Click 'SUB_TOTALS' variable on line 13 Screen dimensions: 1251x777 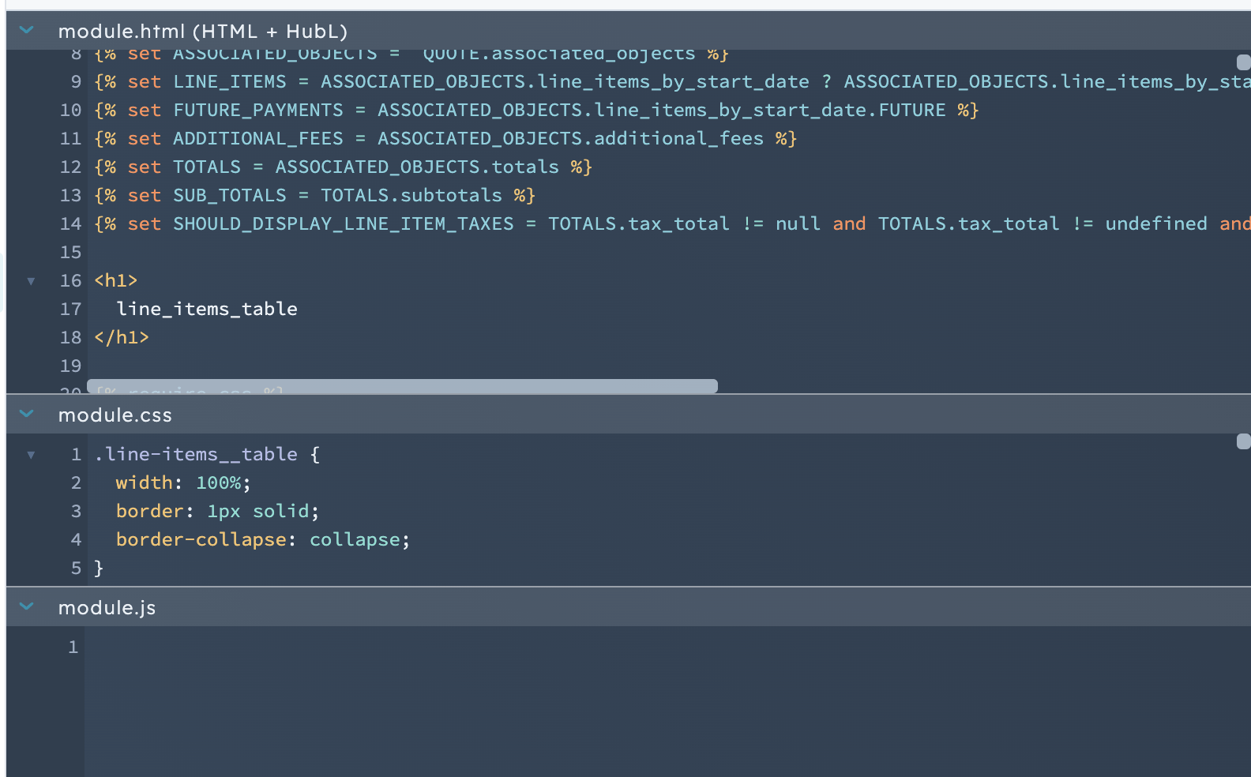pyautogui.click(x=230, y=196)
